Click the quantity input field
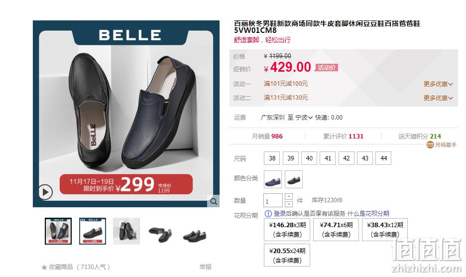 click(x=273, y=201)
